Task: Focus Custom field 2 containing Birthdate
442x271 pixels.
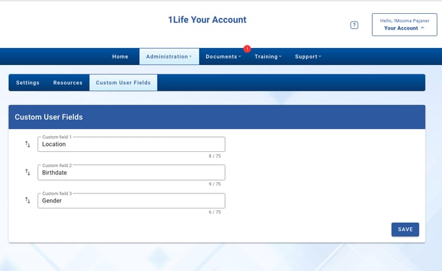Action: click(x=131, y=172)
